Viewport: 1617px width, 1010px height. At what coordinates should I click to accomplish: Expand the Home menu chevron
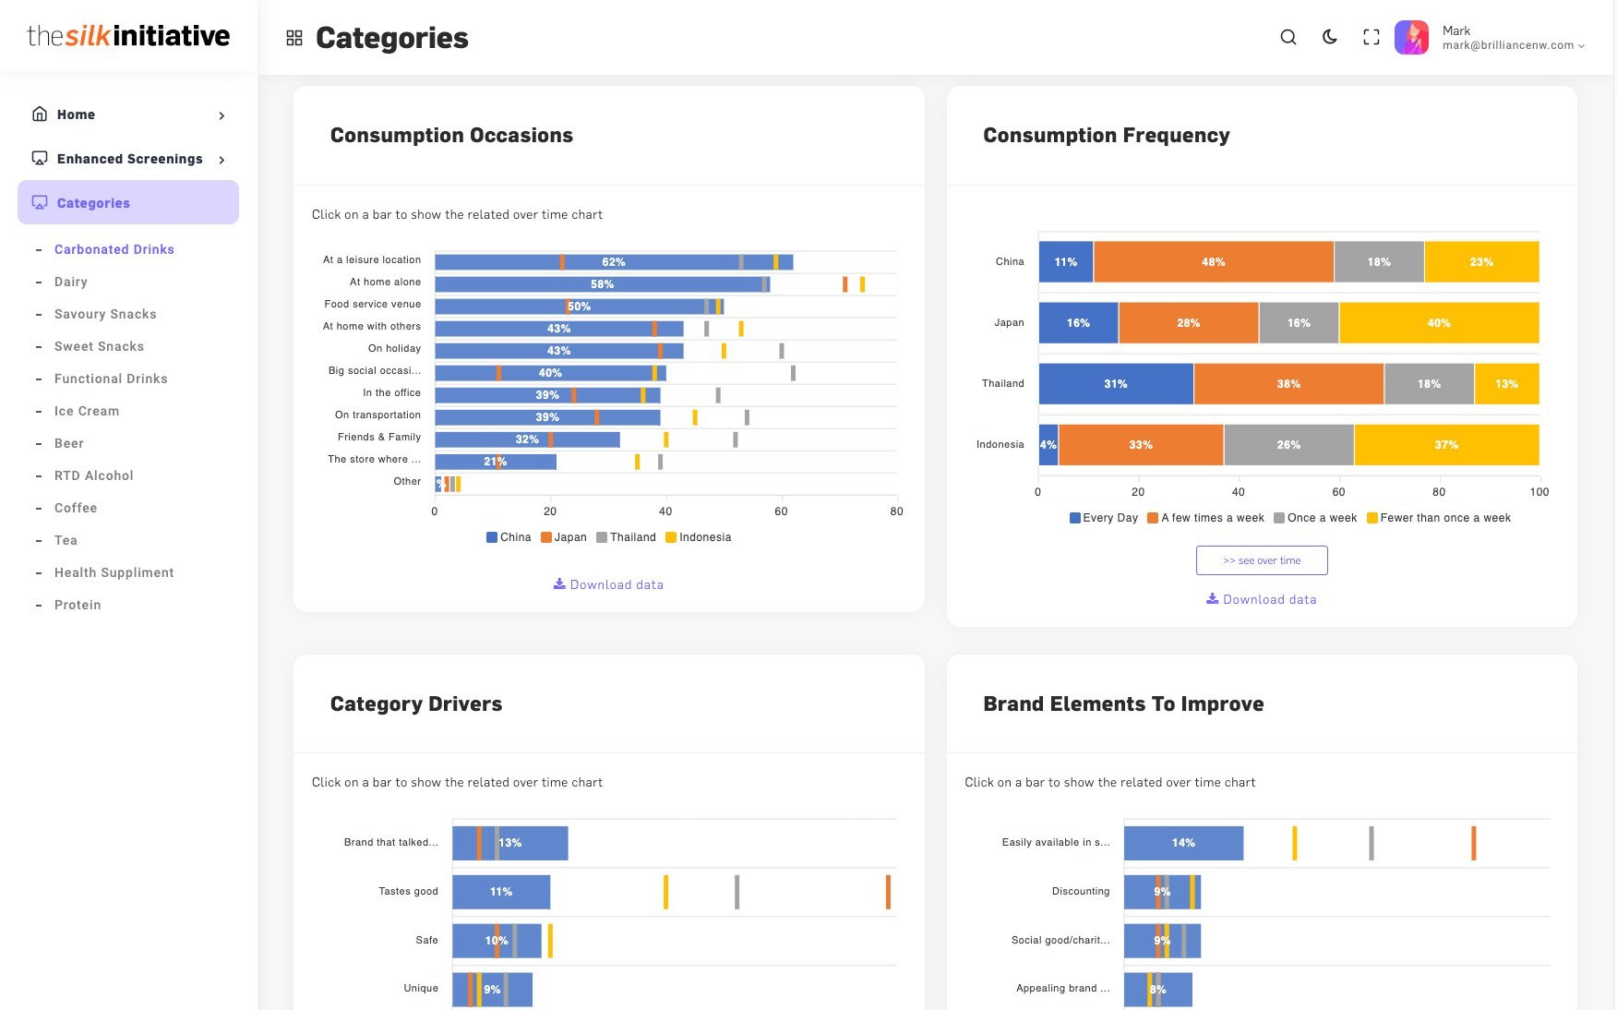222,115
